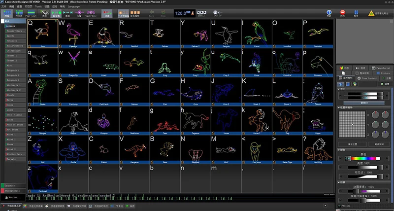The width and height of the screenshot is (394, 211).
Task: Select the Eagle cue in the grid
Action: (102, 34)
